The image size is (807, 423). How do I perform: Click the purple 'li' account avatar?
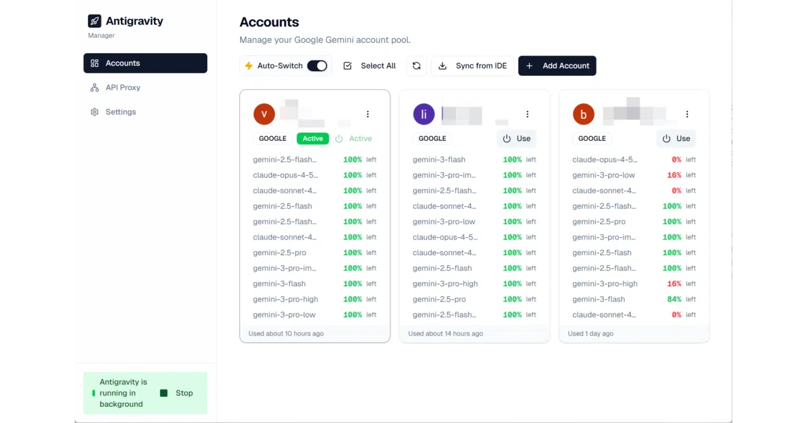coord(424,114)
